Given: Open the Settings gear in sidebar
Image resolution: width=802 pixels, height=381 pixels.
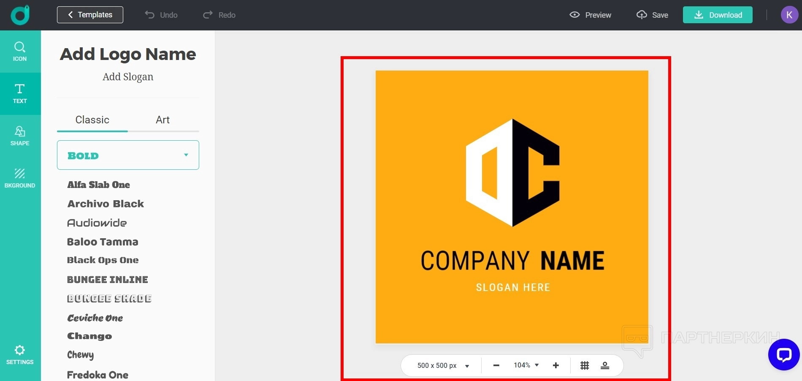Looking at the screenshot, I should coord(20,354).
